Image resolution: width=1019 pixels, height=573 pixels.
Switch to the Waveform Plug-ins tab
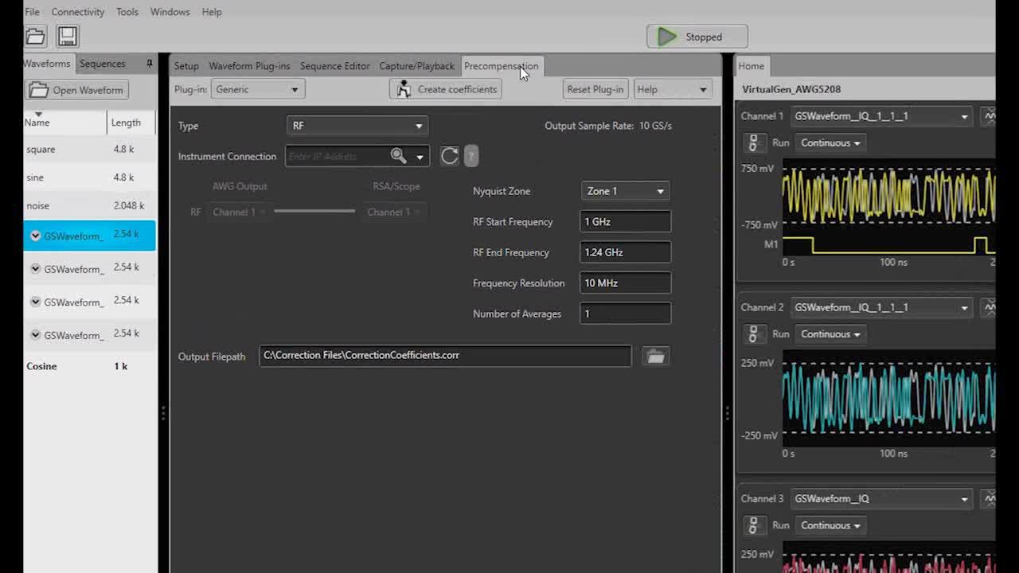[249, 66]
